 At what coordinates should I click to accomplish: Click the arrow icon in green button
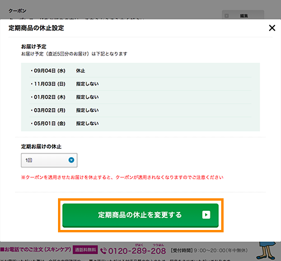(206, 215)
